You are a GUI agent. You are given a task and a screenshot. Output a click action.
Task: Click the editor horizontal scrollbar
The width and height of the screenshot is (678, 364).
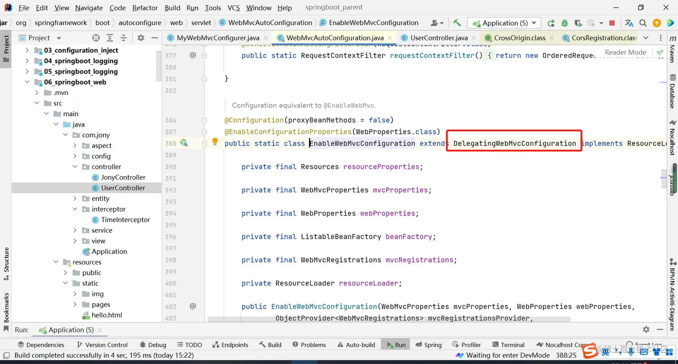click(x=389, y=319)
